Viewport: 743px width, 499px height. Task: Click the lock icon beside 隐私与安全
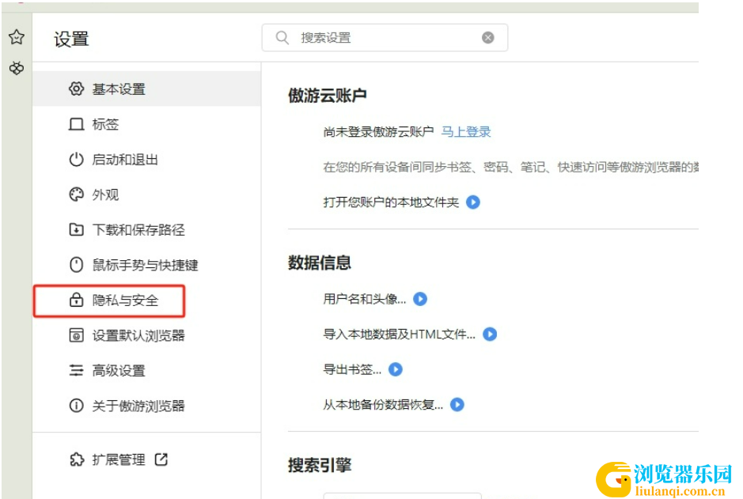coord(76,300)
